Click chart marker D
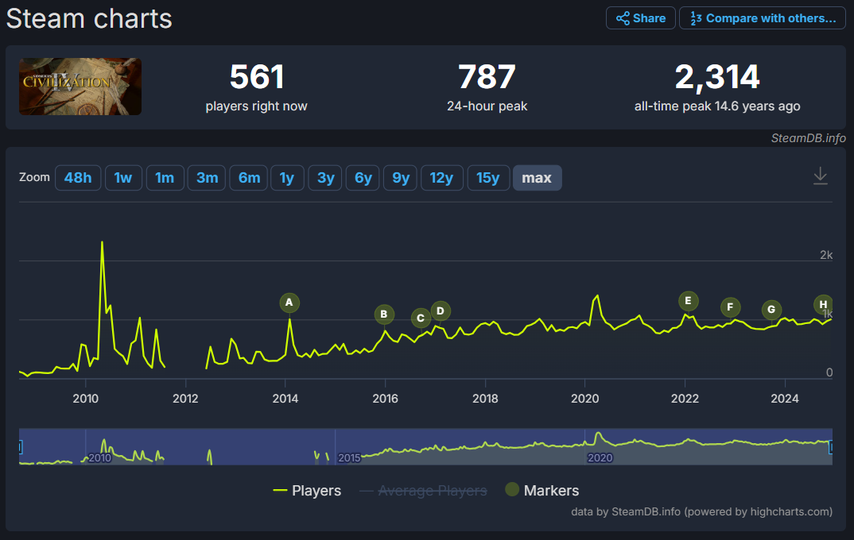The width and height of the screenshot is (854, 540). [x=441, y=311]
